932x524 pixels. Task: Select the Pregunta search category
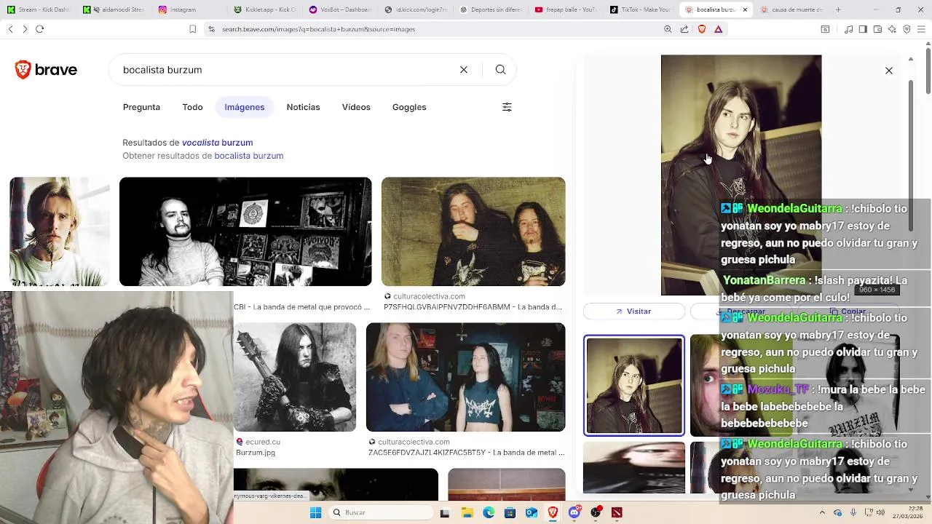[x=141, y=107]
